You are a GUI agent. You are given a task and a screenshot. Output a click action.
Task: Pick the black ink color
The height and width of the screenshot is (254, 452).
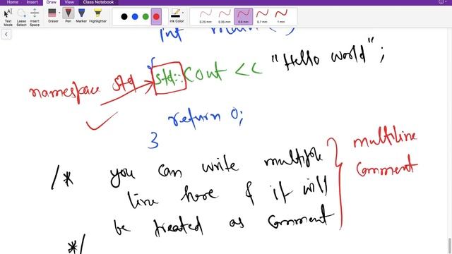124,17
